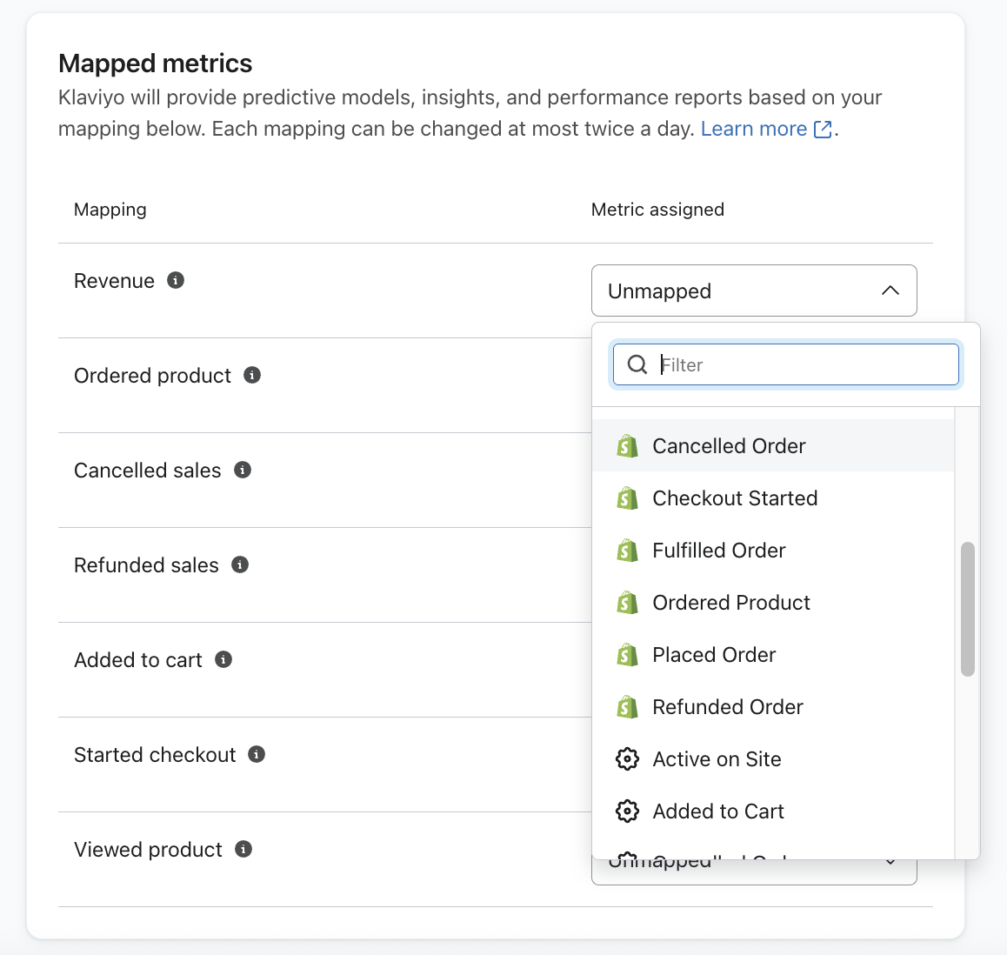Open the Learn more link

tap(754, 130)
